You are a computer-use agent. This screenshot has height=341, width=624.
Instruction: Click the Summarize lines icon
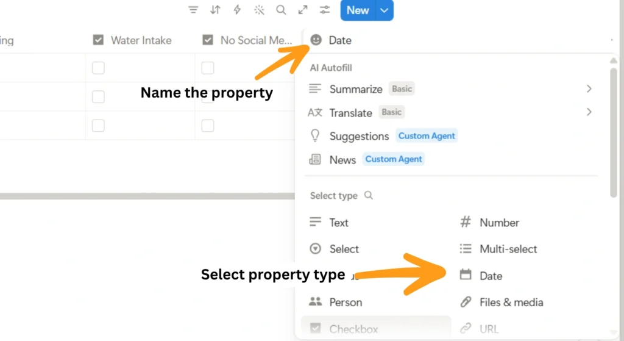pyautogui.click(x=315, y=88)
